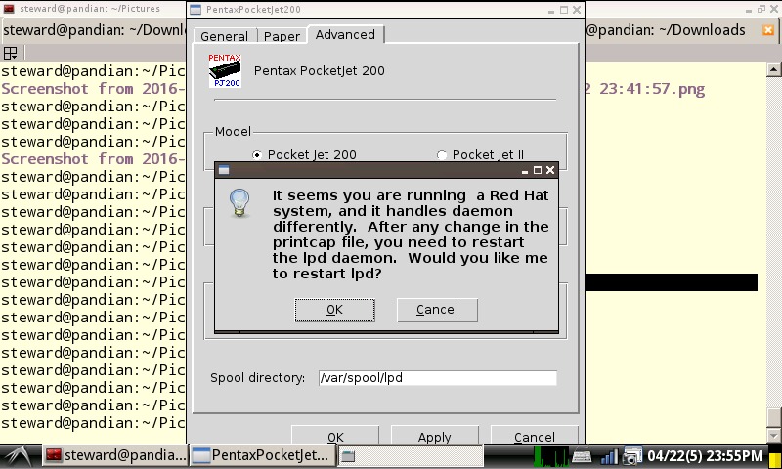
Task: Click the 'Pentax PocketJet 200' heading text
Action: coord(320,70)
